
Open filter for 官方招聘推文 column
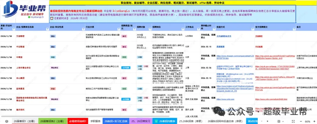coord(294,29)
